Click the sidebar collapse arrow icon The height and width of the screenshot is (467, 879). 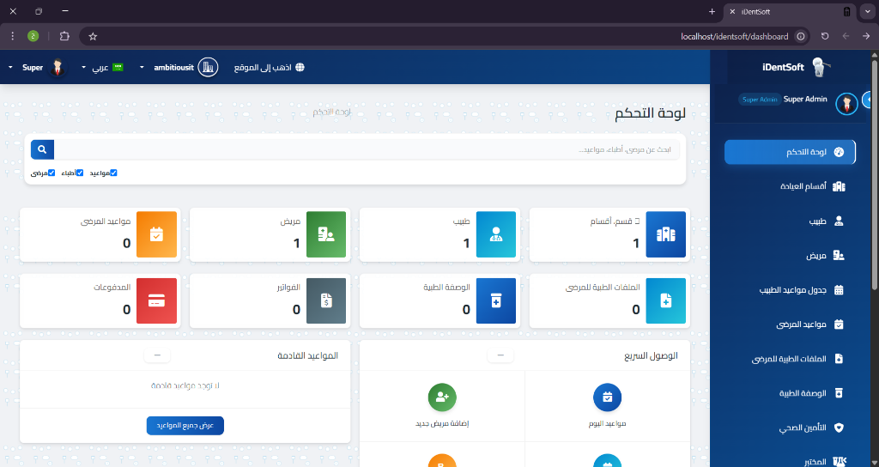(x=869, y=100)
